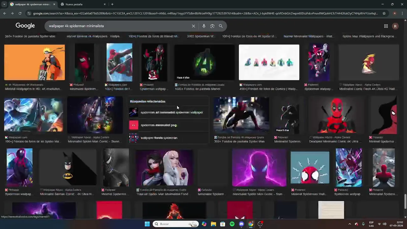The width and height of the screenshot is (407, 229).
Task: Select 'spiderman art minimalist spiderman wallpaper' related search
Action: coord(168,112)
